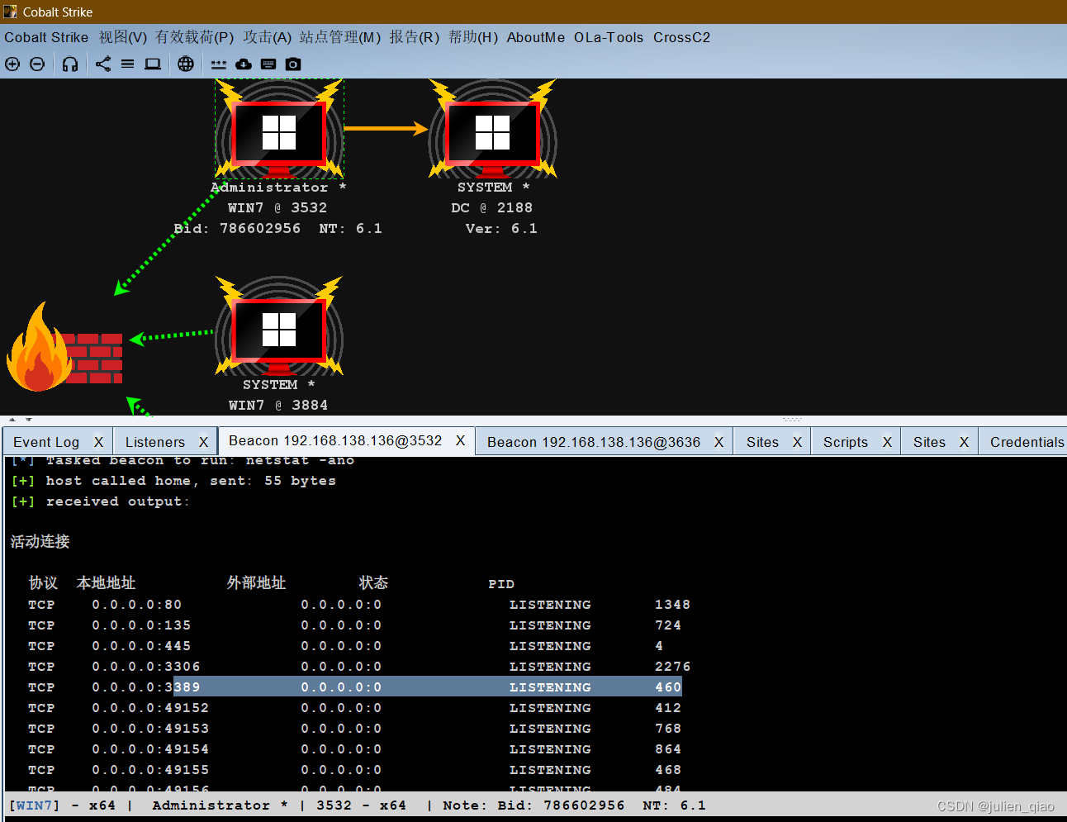Screen dimensions: 1067x822
Task: Open the CrossC2 menu
Action: pos(682,37)
